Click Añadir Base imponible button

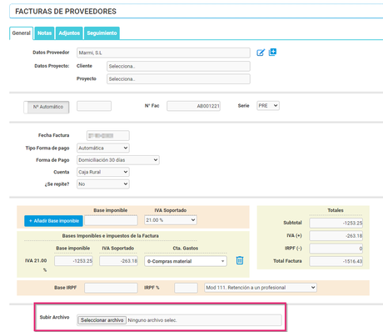(53, 221)
